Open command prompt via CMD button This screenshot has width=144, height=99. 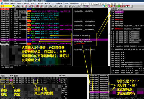(113, 4)
